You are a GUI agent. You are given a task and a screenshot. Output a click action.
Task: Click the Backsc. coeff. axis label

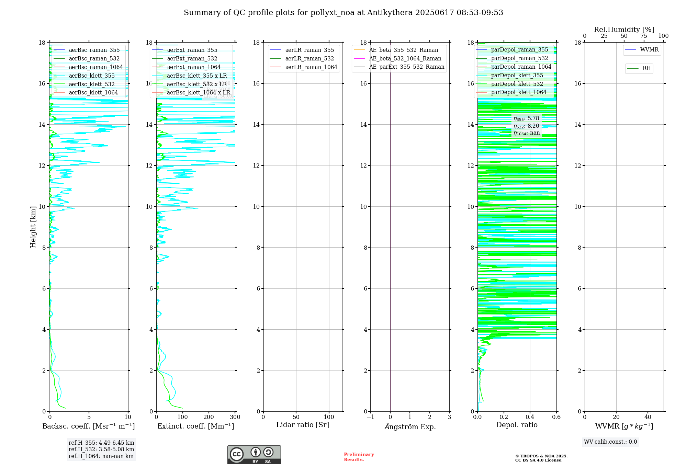tap(89, 426)
